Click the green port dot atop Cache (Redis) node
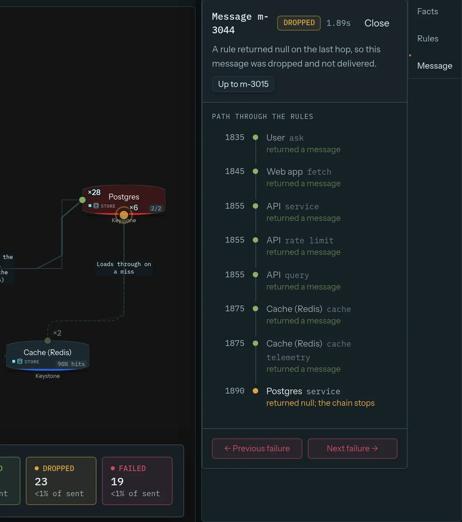The height and width of the screenshot is (522, 462). click(47, 340)
